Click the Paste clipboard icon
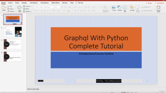 [x=3, y=7]
